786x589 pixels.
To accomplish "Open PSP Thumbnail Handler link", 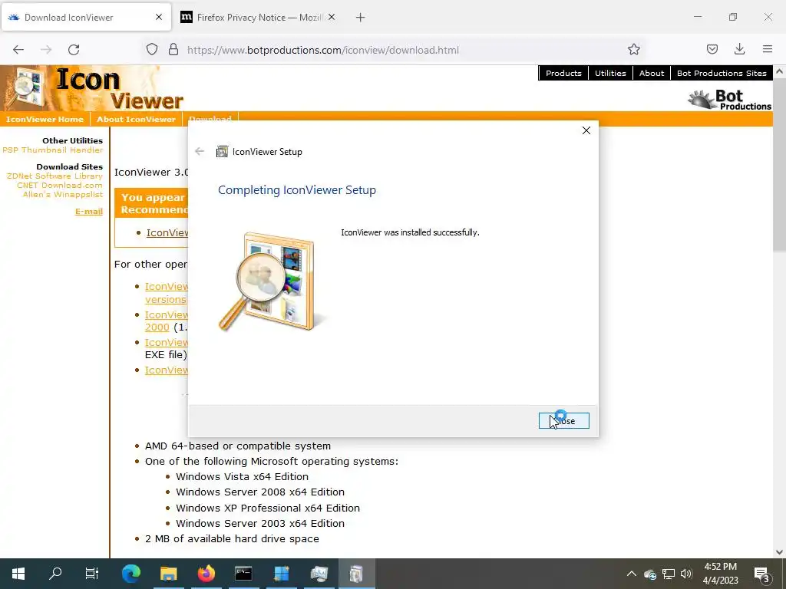I will click(53, 150).
